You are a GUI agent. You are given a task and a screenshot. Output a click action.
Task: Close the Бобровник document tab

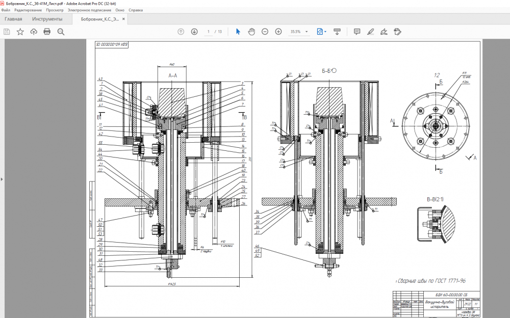(x=123, y=19)
